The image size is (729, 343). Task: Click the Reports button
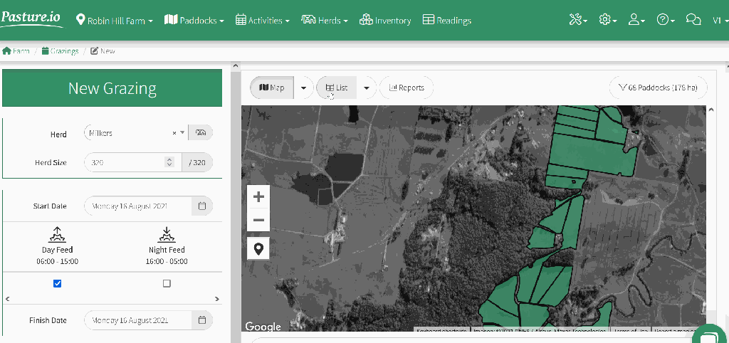(x=407, y=88)
